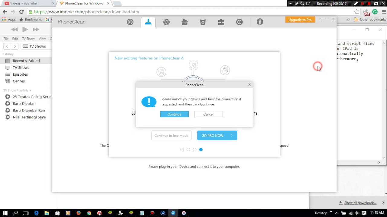The height and width of the screenshot is (217, 387).
Task: Bookmark page with star icon
Action: 357,12
